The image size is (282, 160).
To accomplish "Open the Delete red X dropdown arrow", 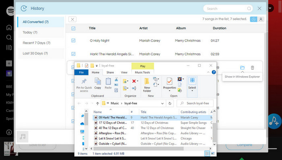I will pos(138,81).
